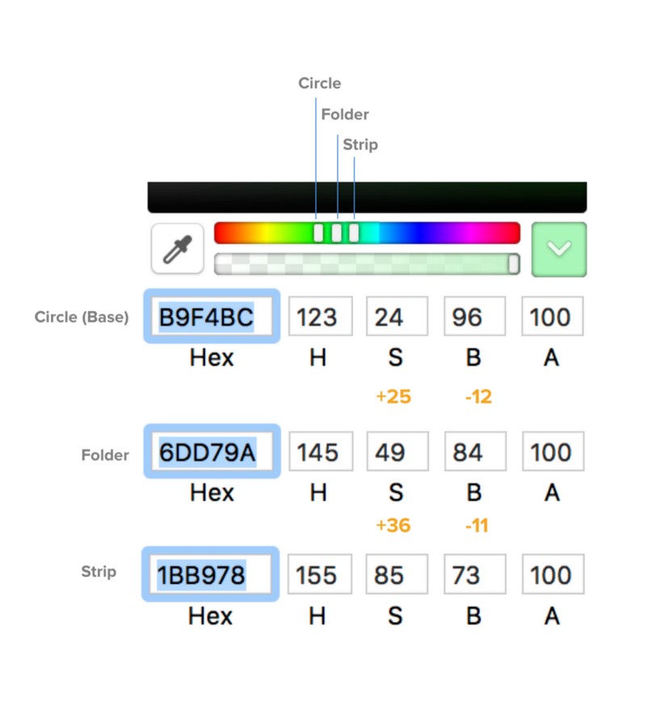Click the Hex field showing 6DD79A

pos(212,452)
